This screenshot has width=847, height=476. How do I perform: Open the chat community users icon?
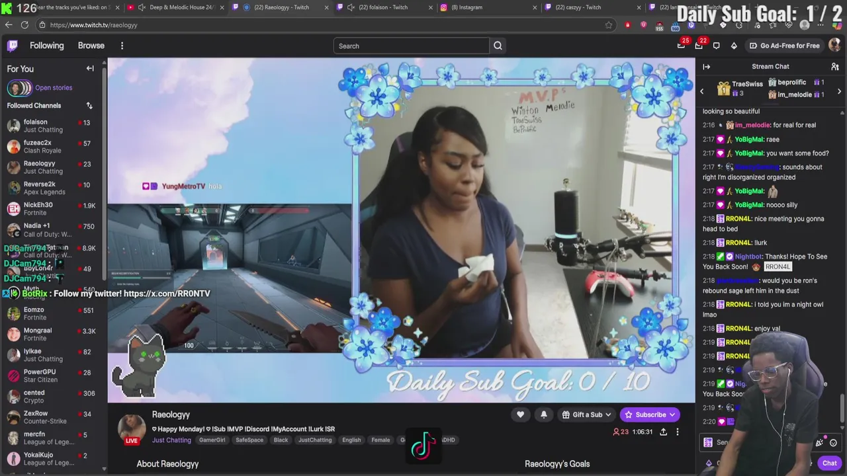click(835, 67)
